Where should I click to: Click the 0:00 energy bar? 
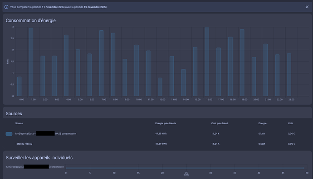(19, 86)
